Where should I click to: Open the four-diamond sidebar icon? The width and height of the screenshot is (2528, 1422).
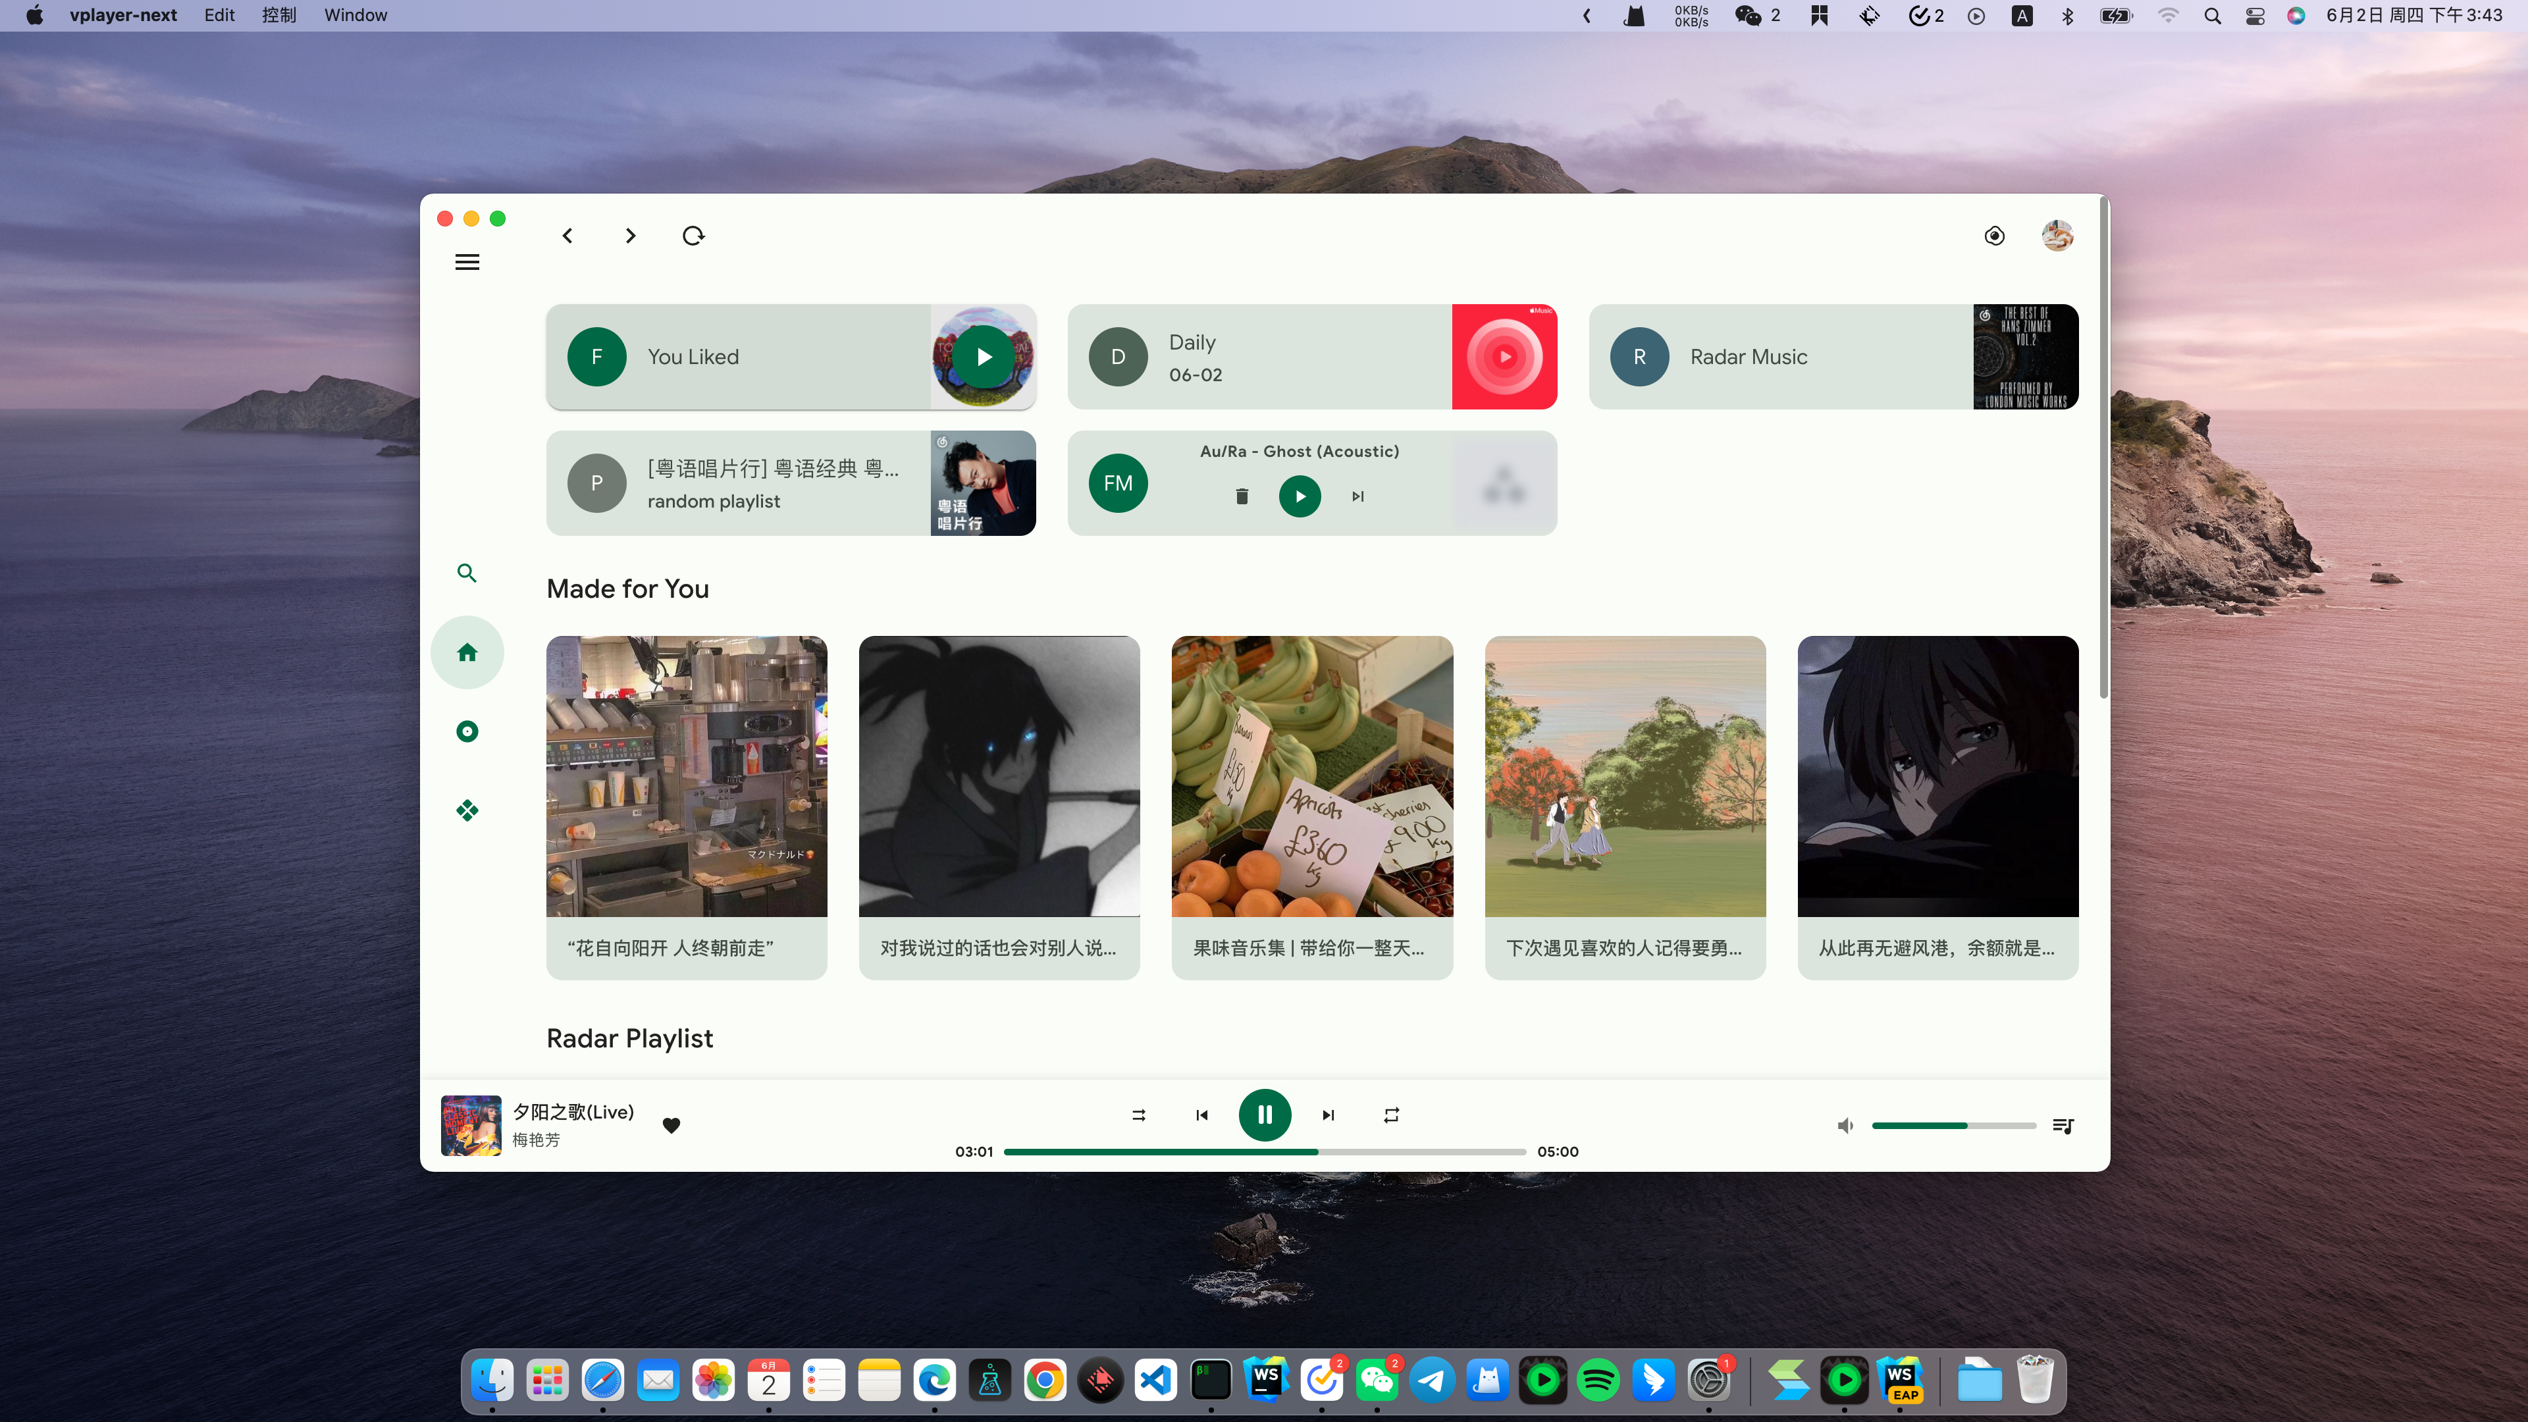pos(467,810)
